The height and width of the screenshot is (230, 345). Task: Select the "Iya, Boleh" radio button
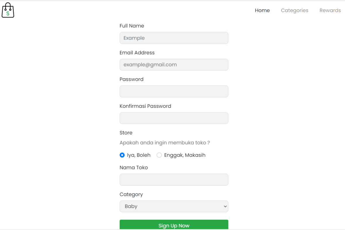122,155
